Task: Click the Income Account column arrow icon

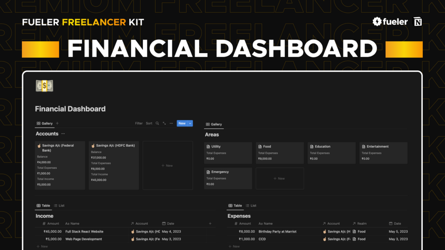Action: 132,223
